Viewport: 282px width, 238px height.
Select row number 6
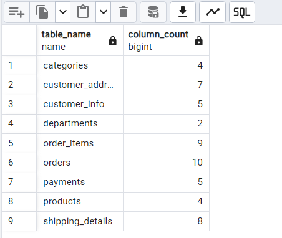point(19,163)
